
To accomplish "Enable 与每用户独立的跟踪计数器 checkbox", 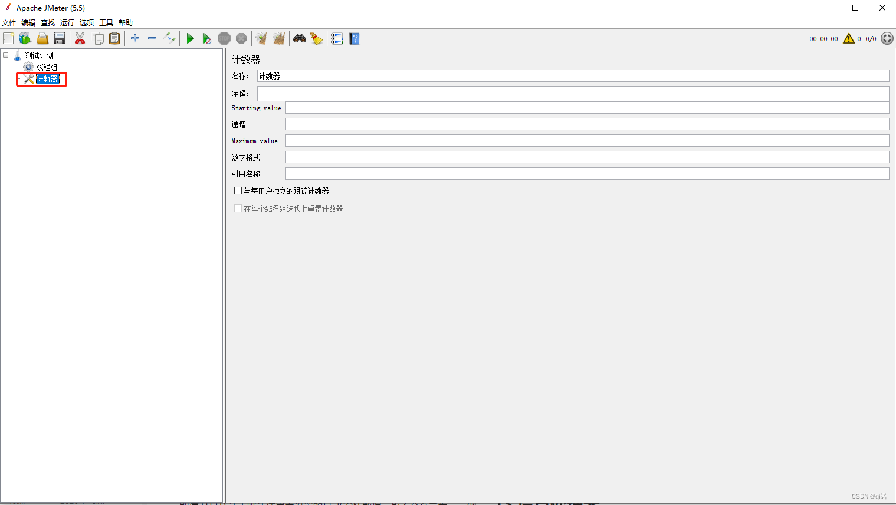I will 238,191.
